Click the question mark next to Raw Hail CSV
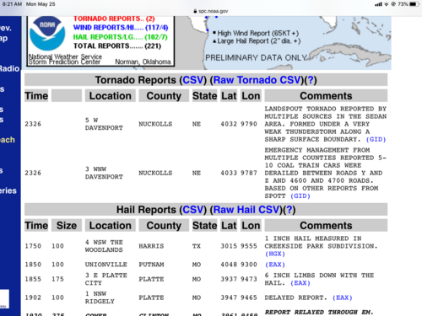422x316 pixels. (289, 210)
